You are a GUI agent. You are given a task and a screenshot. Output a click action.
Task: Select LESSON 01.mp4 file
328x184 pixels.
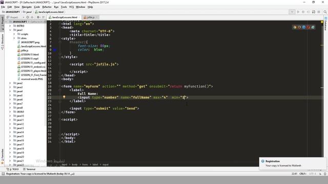30,59
